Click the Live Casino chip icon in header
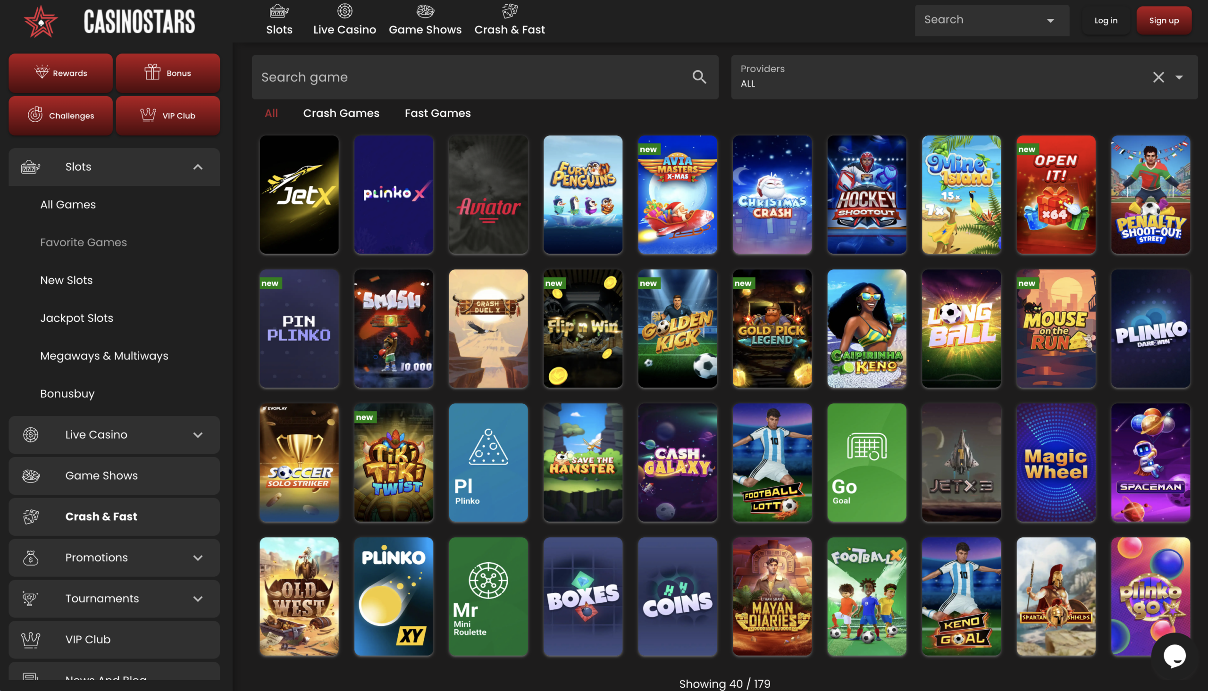1208x691 pixels. pos(344,11)
